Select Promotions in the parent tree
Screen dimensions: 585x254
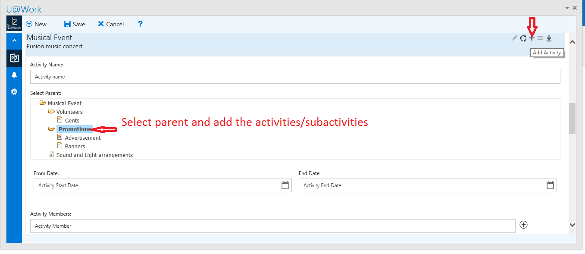tap(75, 129)
